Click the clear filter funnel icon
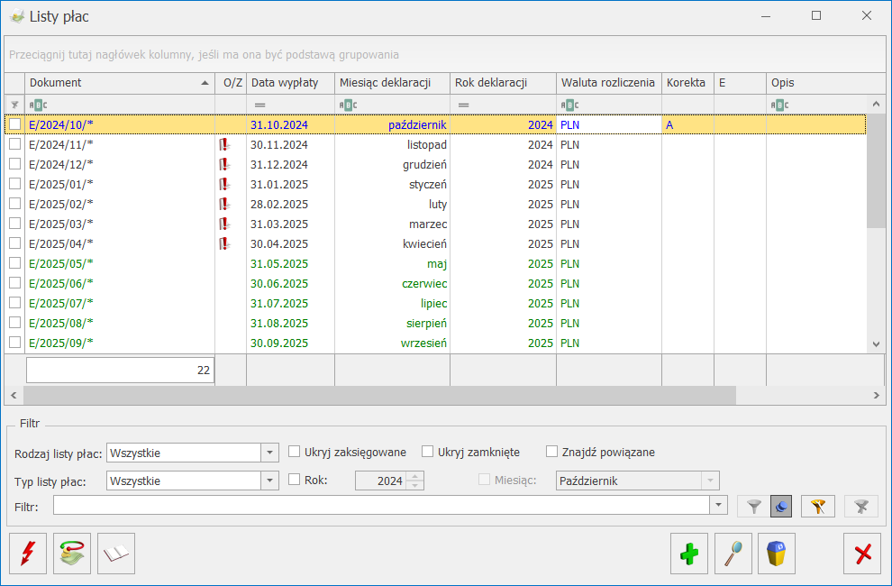 [861, 507]
